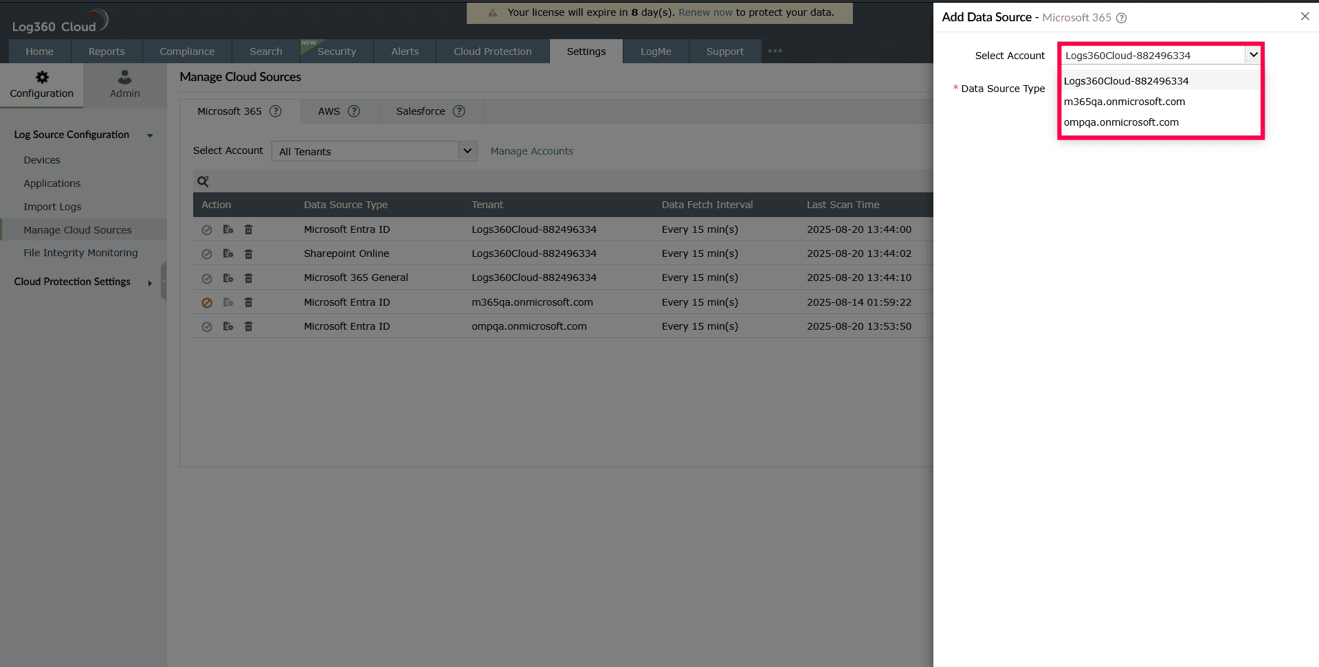Image resolution: width=1319 pixels, height=667 pixels.
Task: Click Renew now in license banner
Action: pyautogui.click(x=706, y=12)
